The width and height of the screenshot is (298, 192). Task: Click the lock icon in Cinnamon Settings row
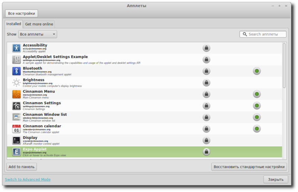click(206, 105)
